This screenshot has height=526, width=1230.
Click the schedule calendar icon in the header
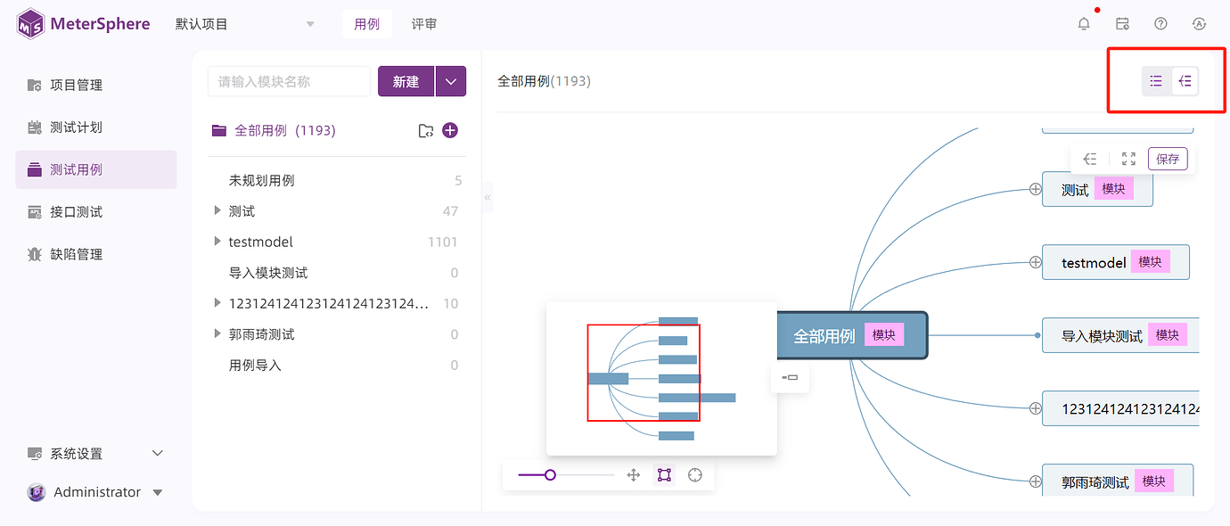1123,23
